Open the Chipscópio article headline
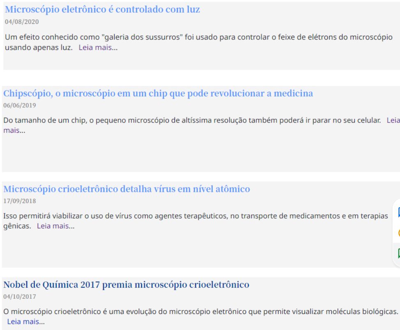 click(x=158, y=93)
